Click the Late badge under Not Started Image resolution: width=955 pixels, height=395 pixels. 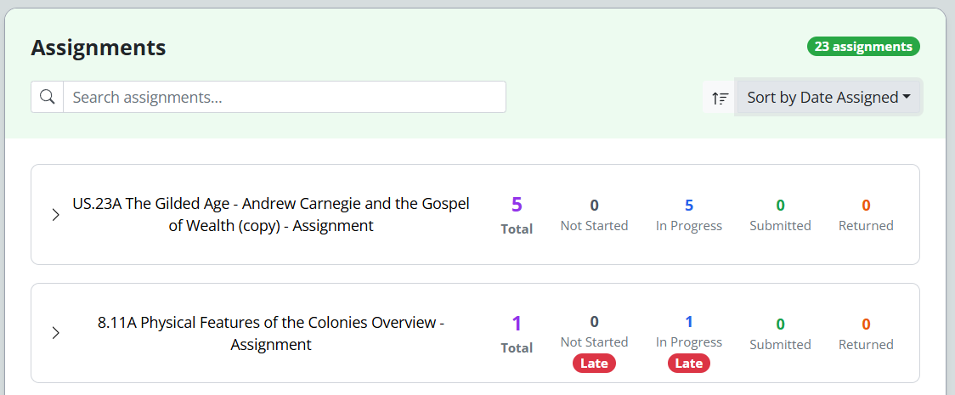594,364
